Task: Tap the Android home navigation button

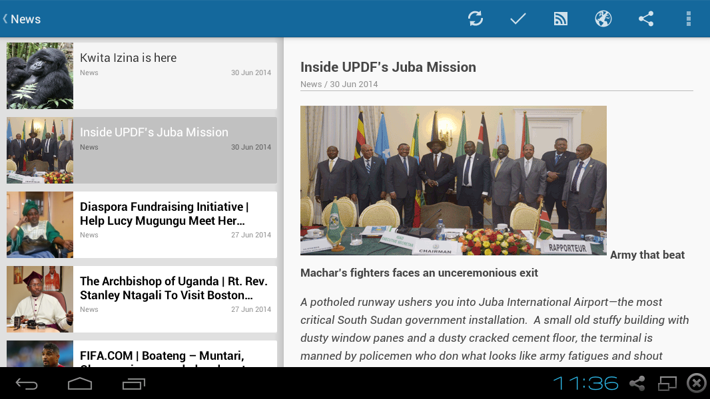Action: pos(80,384)
